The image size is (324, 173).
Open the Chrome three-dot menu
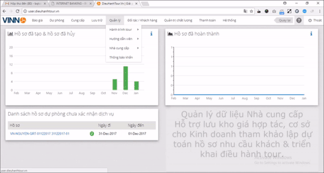319,11
